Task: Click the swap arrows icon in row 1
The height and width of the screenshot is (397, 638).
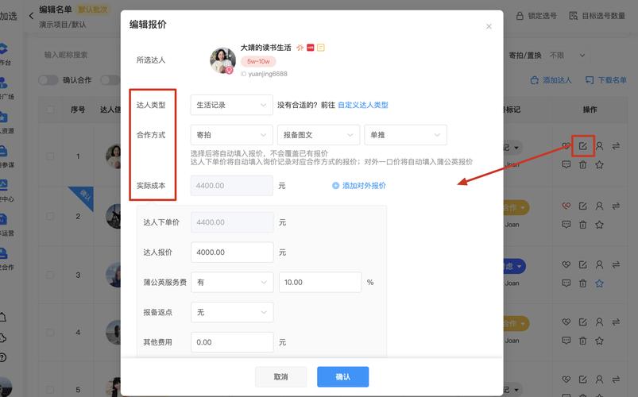Action: (616, 146)
